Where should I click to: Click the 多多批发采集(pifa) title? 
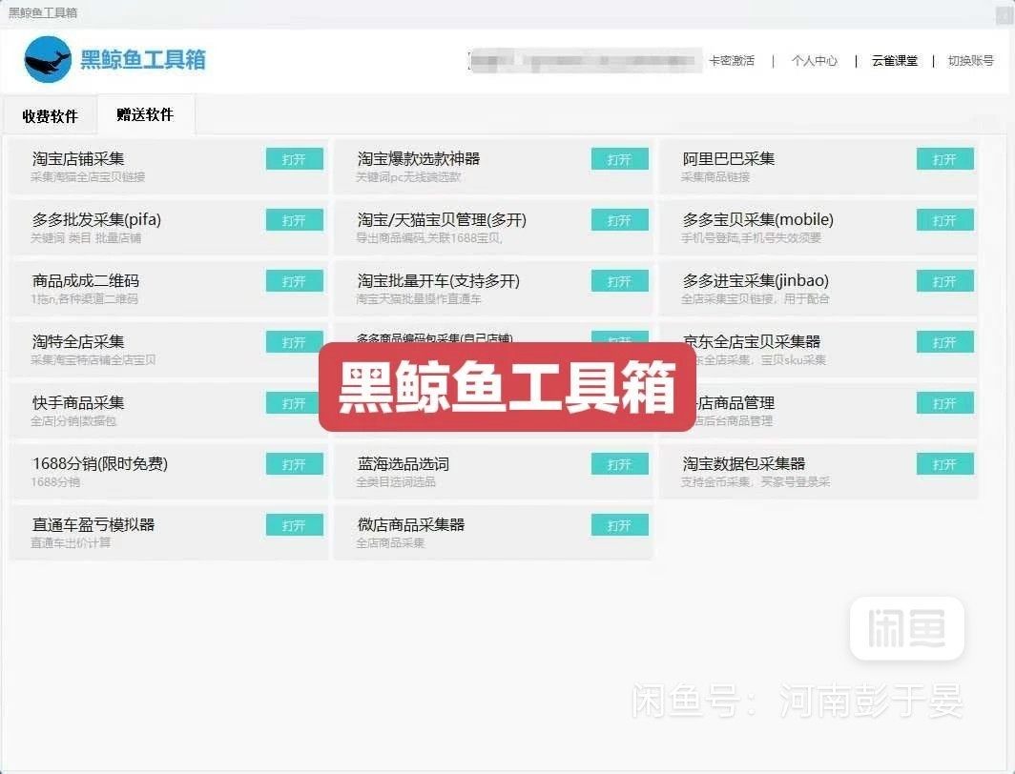click(96, 220)
